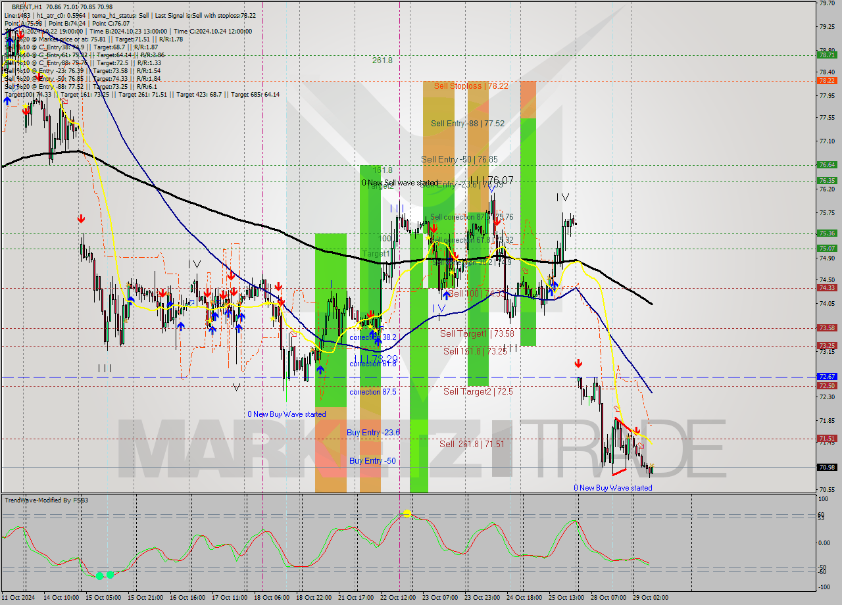Select the blue 72.67 price tag

click(827, 376)
